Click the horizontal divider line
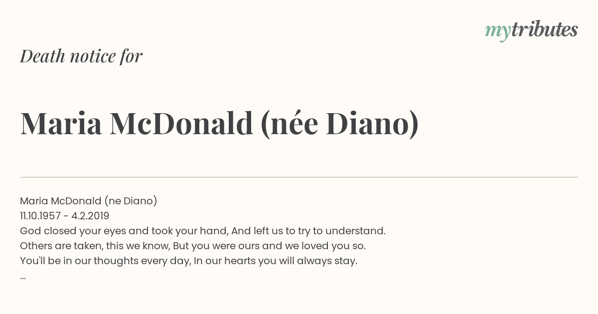 coord(299,177)
